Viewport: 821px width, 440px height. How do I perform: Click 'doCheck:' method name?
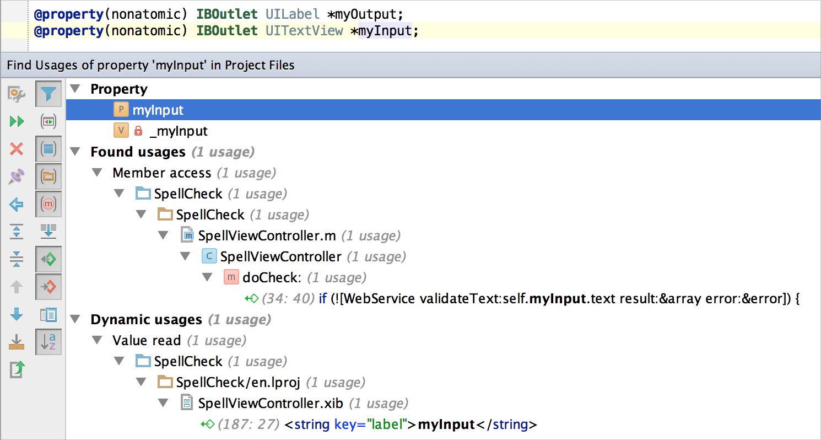point(272,277)
